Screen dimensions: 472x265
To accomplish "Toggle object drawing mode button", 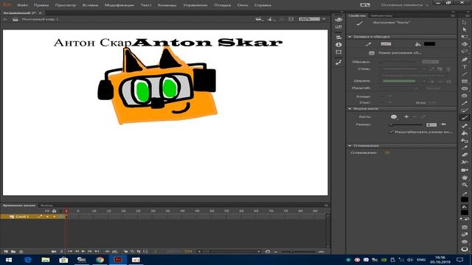I will coord(372,53).
